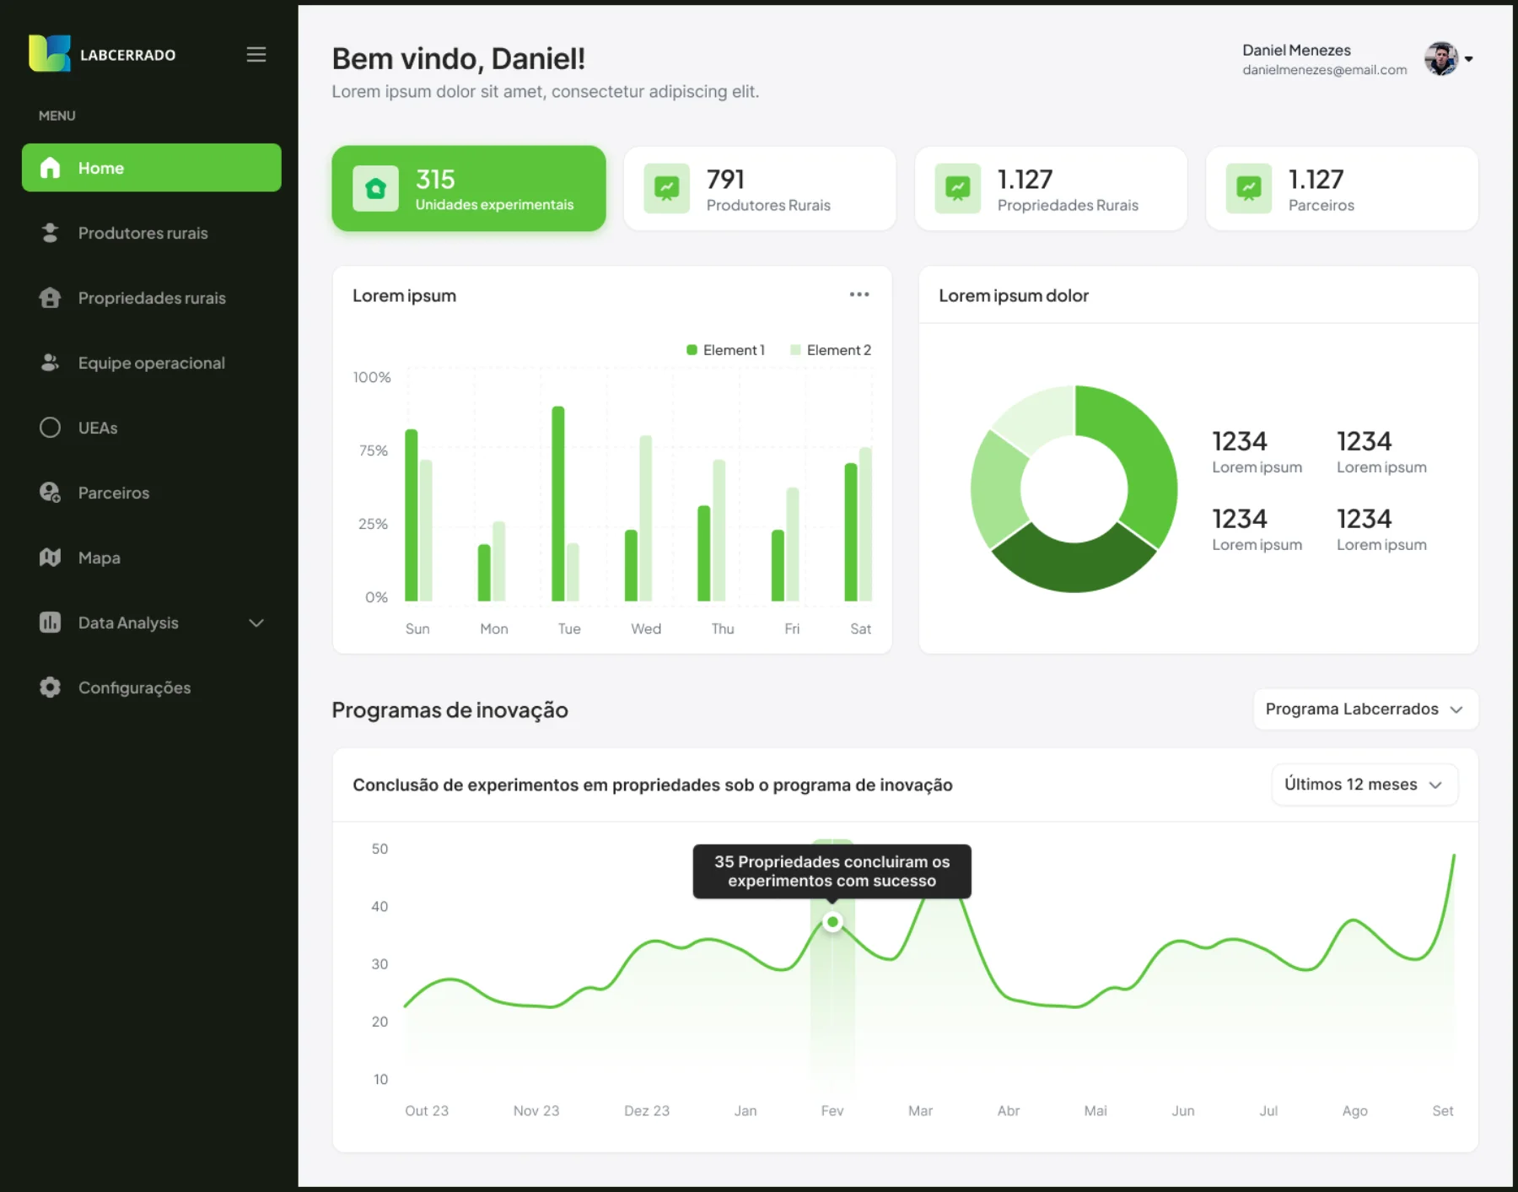This screenshot has width=1518, height=1192.
Task: Click the 'Conclusão de experimentos' chart title
Action: [x=653, y=785]
